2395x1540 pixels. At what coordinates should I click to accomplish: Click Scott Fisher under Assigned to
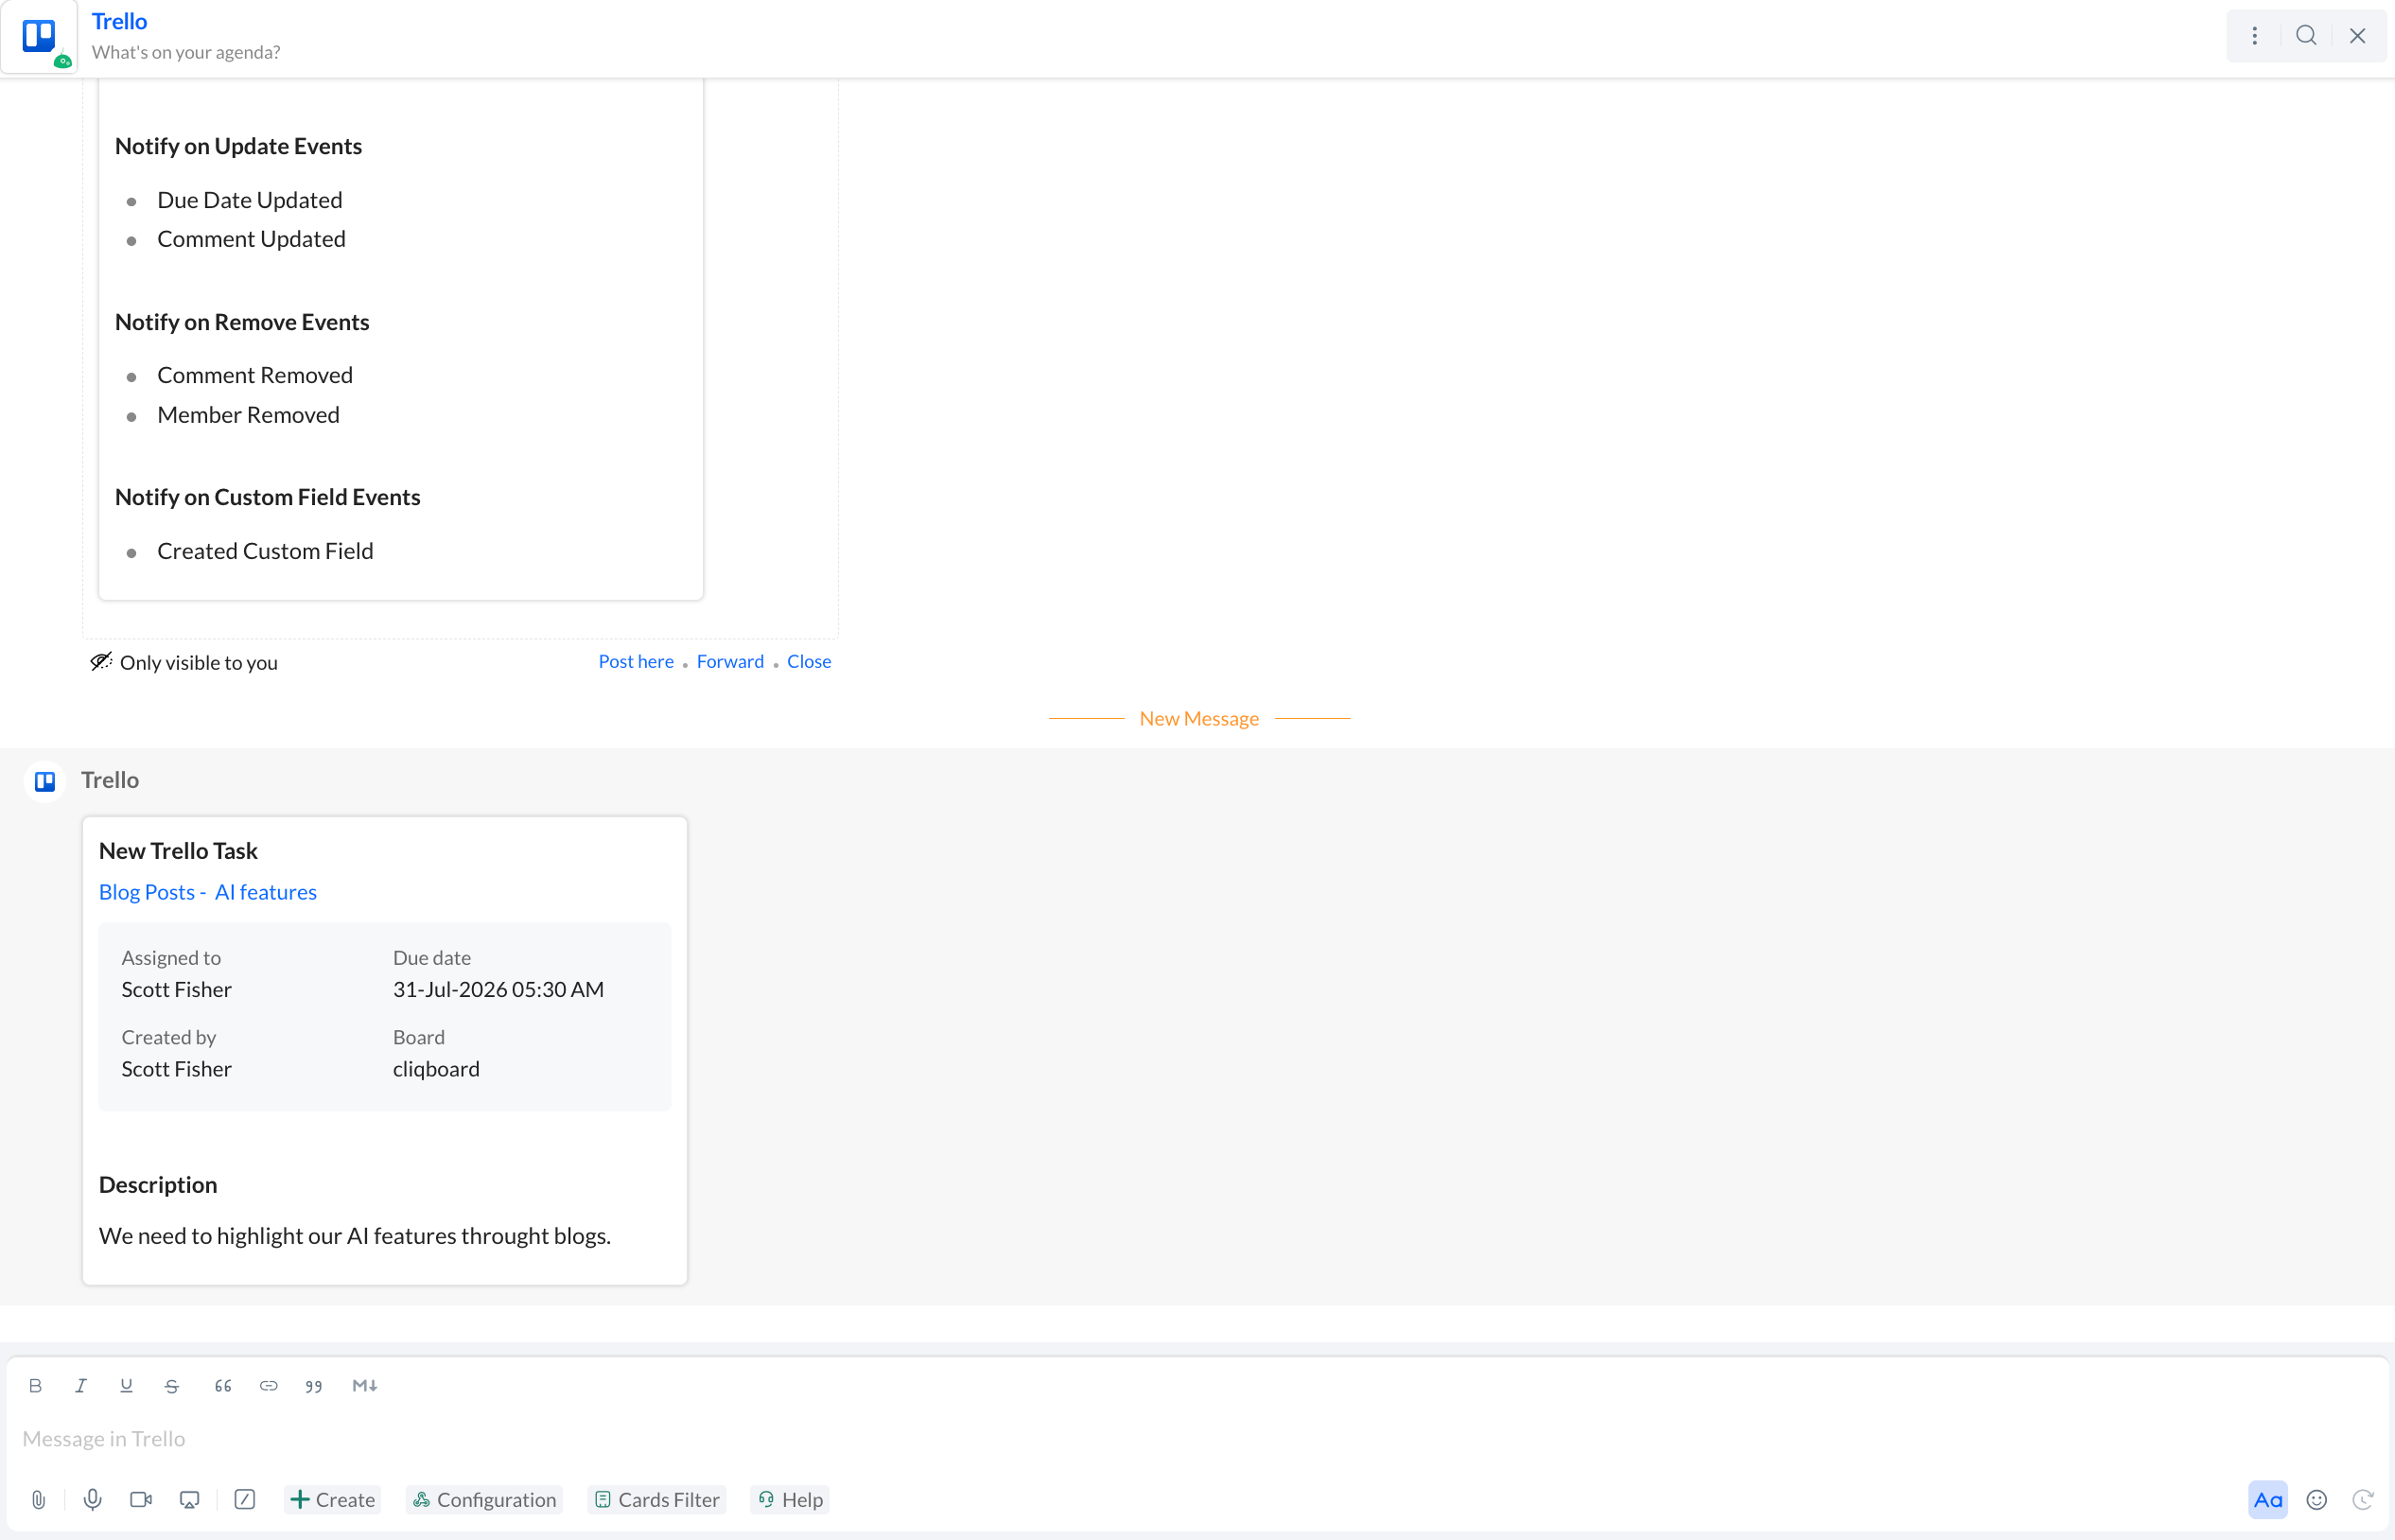coord(176,989)
